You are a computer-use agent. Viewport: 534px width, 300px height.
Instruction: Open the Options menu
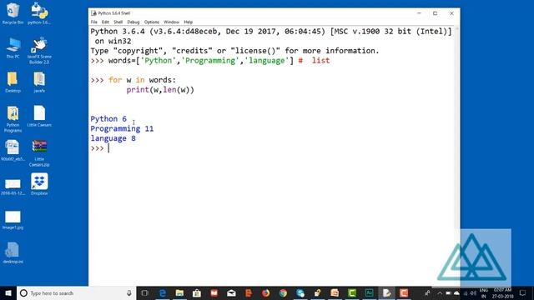[152, 22]
